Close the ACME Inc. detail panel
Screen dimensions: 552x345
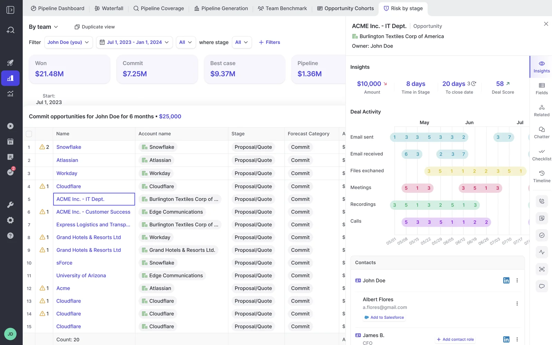[x=546, y=24]
